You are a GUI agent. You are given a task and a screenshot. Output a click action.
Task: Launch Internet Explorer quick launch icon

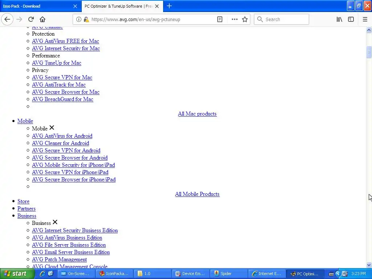(43, 274)
